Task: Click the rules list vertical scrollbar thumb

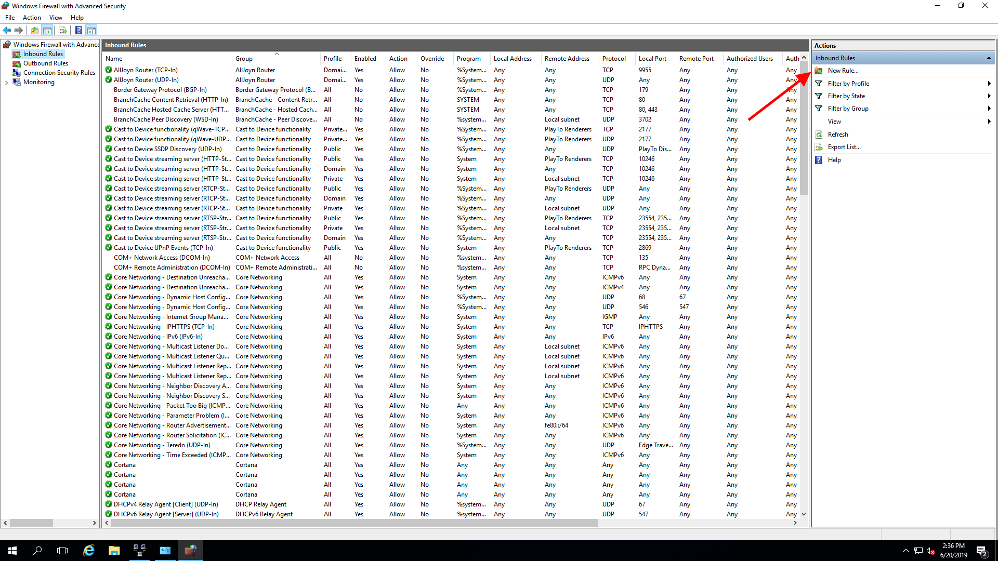Action: [x=804, y=128]
